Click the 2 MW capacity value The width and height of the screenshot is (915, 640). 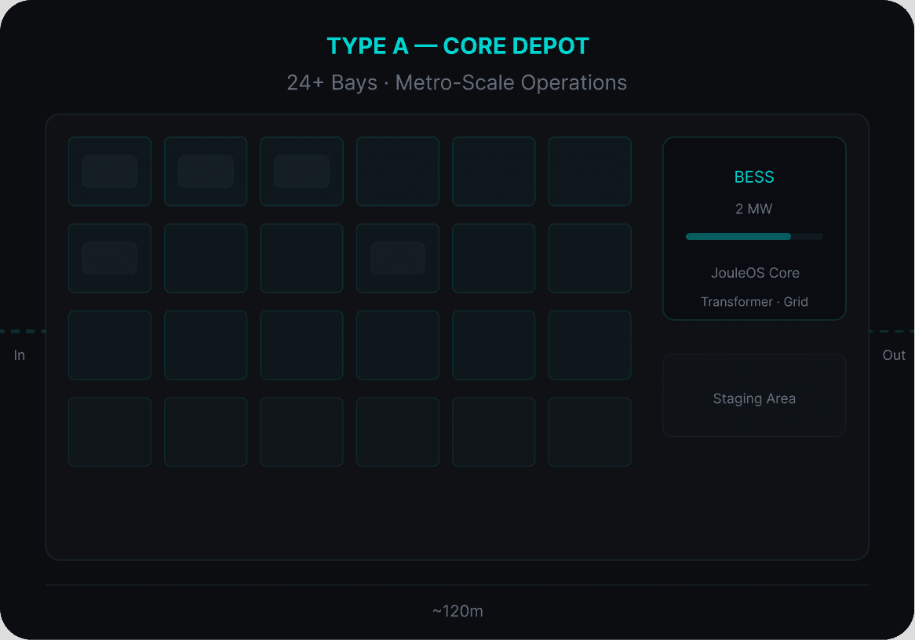pos(754,209)
